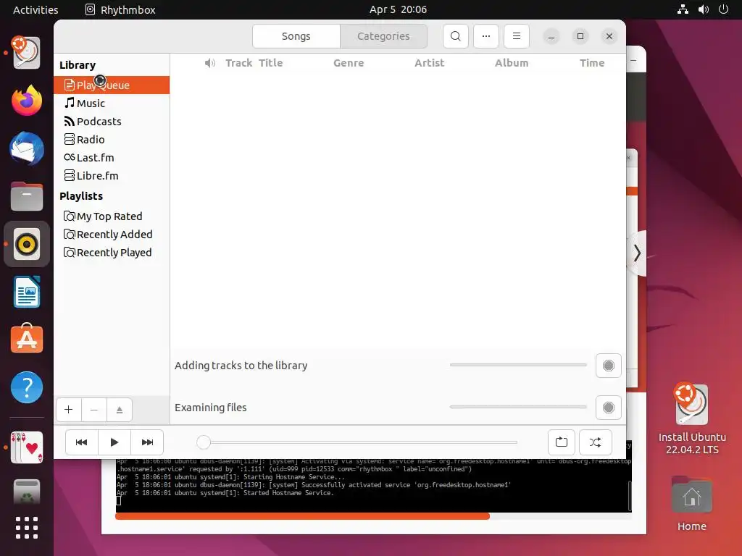Click the installer terminal log output
Image resolution: width=742 pixels, height=556 pixels.
(x=373, y=484)
